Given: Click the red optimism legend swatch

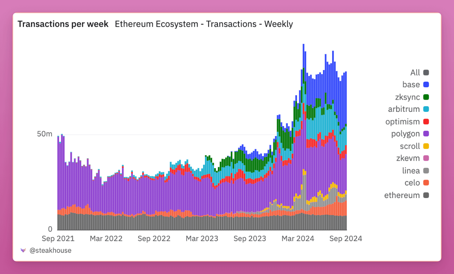Looking at the screenshot, I should pos(426,122).
